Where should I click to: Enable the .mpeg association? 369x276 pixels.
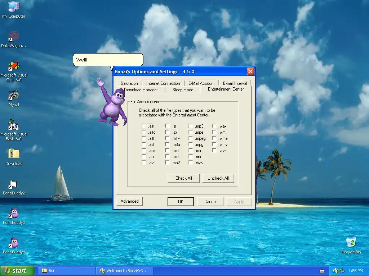[x=191, y=138]
